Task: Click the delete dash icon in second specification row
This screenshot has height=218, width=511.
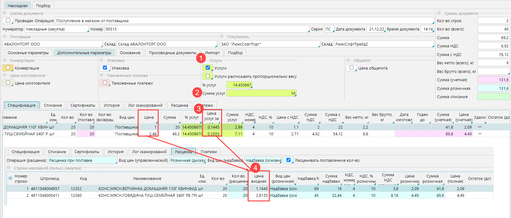Action: 480,134
